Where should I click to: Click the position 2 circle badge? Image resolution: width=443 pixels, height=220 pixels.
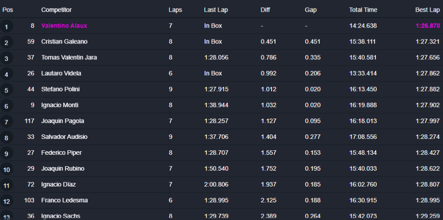coord(6,43)
